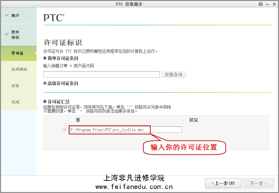Expand 高级许可证条目 section
This screenshot has width=279, height=193.
pyautogui.click(x=45, y=83)
